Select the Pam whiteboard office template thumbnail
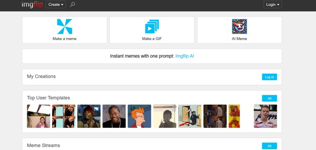The width and height of the screenshot is (316, 150). coord(38,116)
